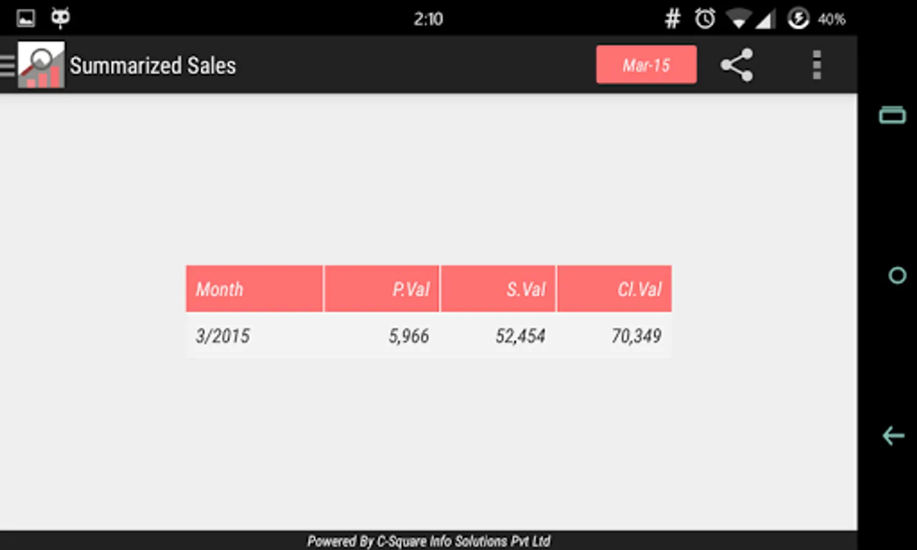This screenshot has width=917, height=550.
Task: Open the three-dot overflow menu
Action: point(816,65)
